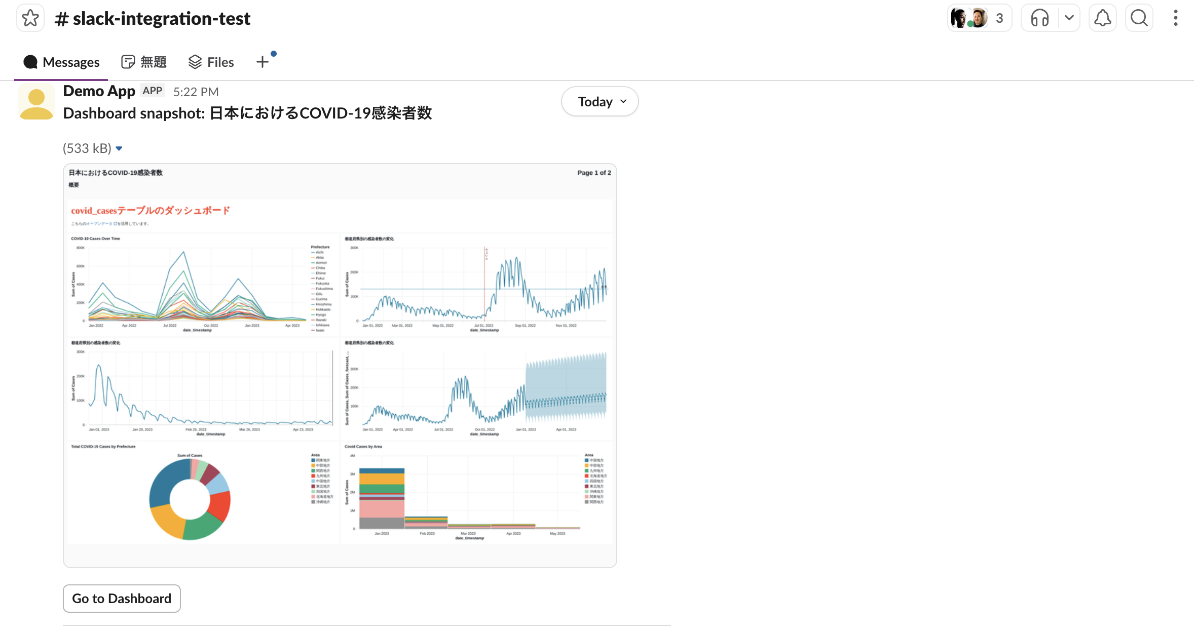The width and height of the screenshot is (1194, 634).
Task: Collapse the 533 kB attachment preview
Action: tap(119, 148)
